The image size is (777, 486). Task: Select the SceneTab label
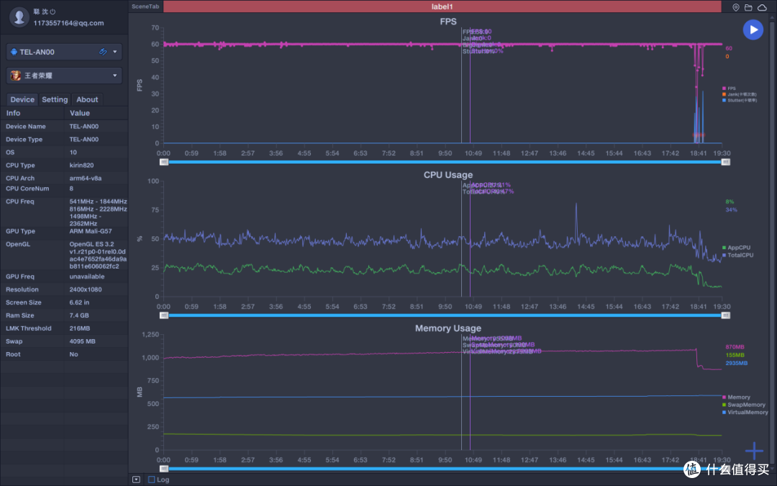[146, 6]
